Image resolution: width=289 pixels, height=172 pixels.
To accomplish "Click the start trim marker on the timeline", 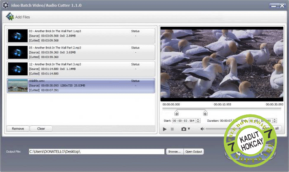I will (176, 113).
